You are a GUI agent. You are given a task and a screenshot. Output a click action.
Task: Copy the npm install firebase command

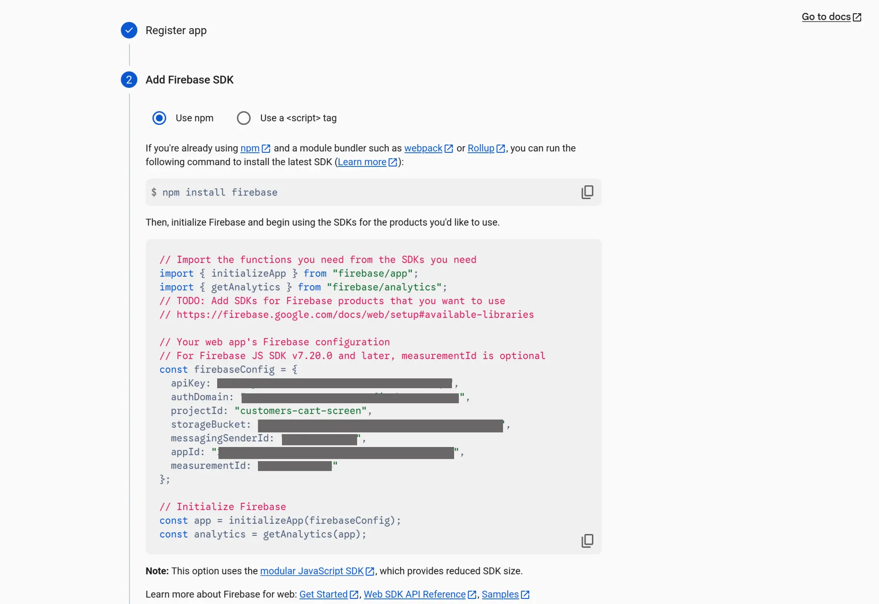pos(588,192)
